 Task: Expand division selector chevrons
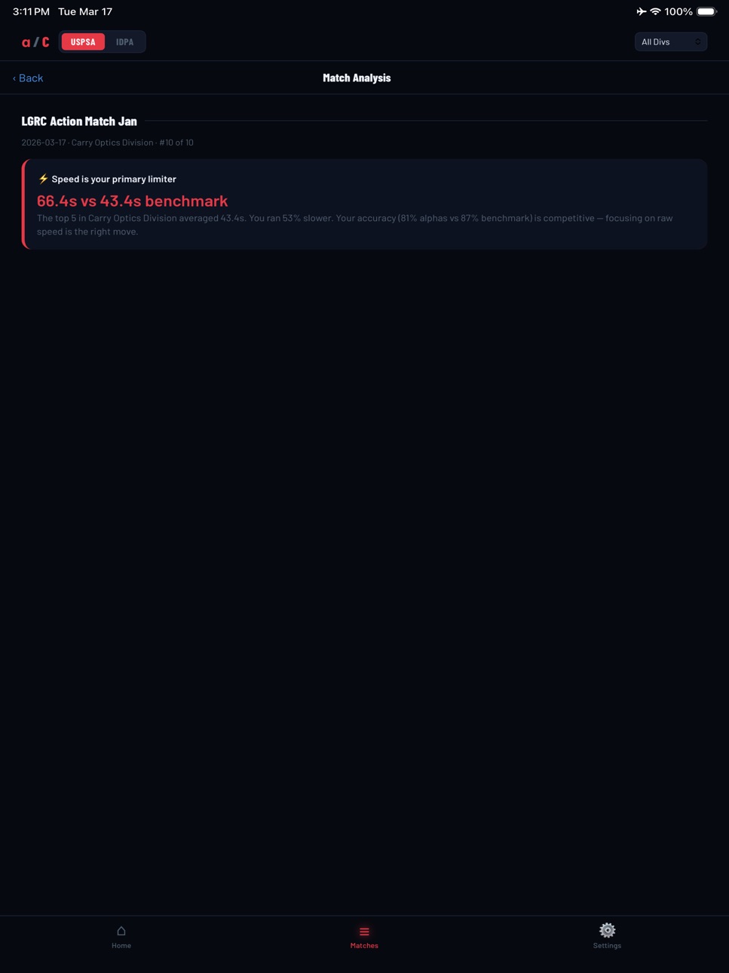[x=698, y=42]
